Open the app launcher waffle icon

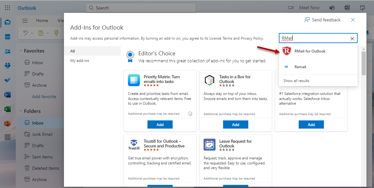click(x=8, y=8)
